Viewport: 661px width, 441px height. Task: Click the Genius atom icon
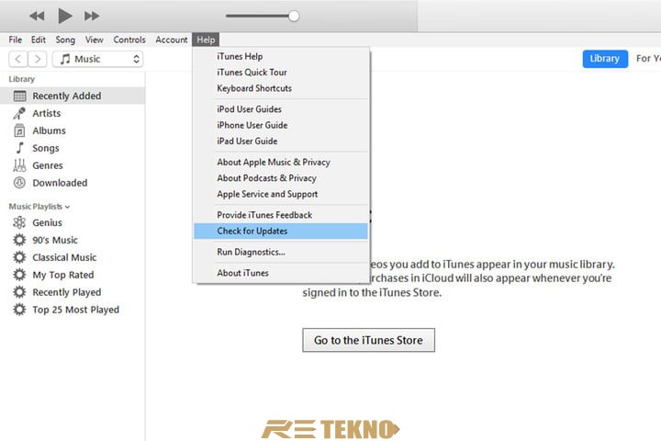pyautogui.click(x=19, y=222)
